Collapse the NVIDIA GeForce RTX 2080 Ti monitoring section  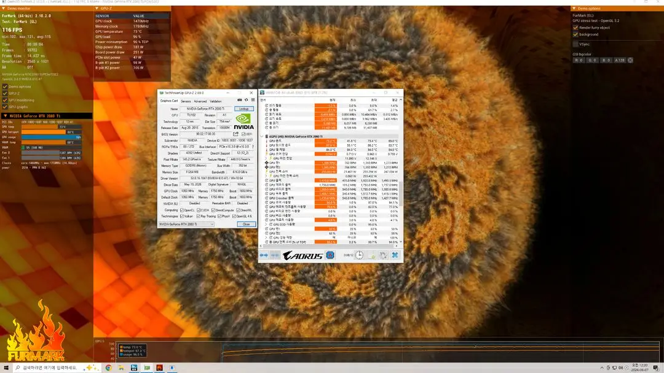tap(5, 116)
